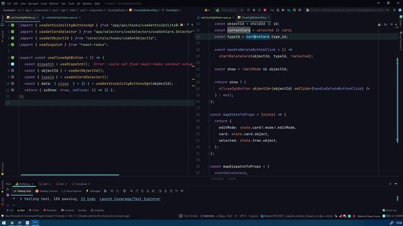Close the useCloseOghButton.js editor tab
The image size is (403, 226).
(x=38, y=18)
